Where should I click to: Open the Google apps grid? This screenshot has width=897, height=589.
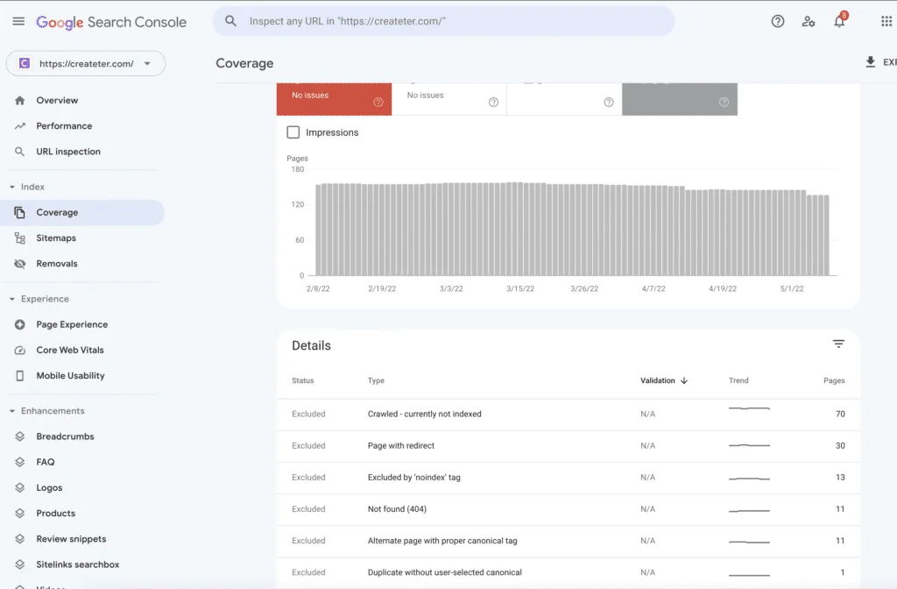click(886, 21)
